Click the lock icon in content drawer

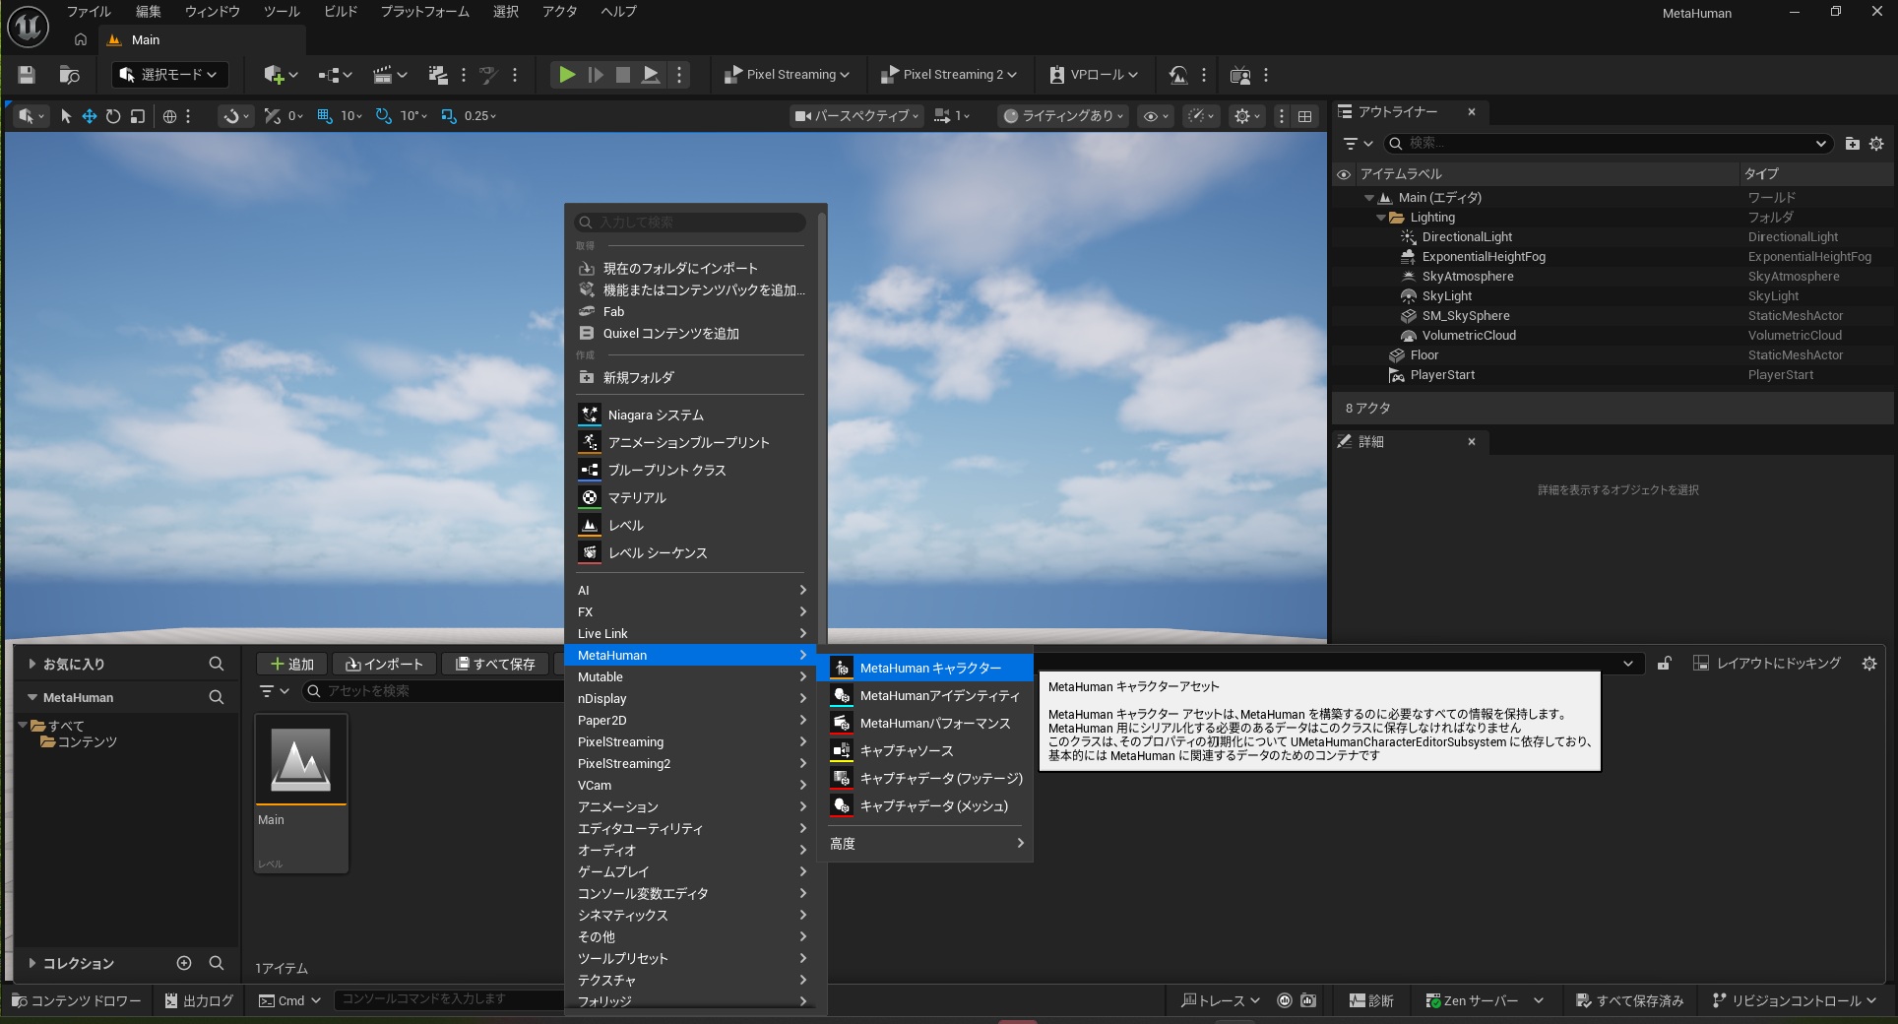click(1664, 664)
